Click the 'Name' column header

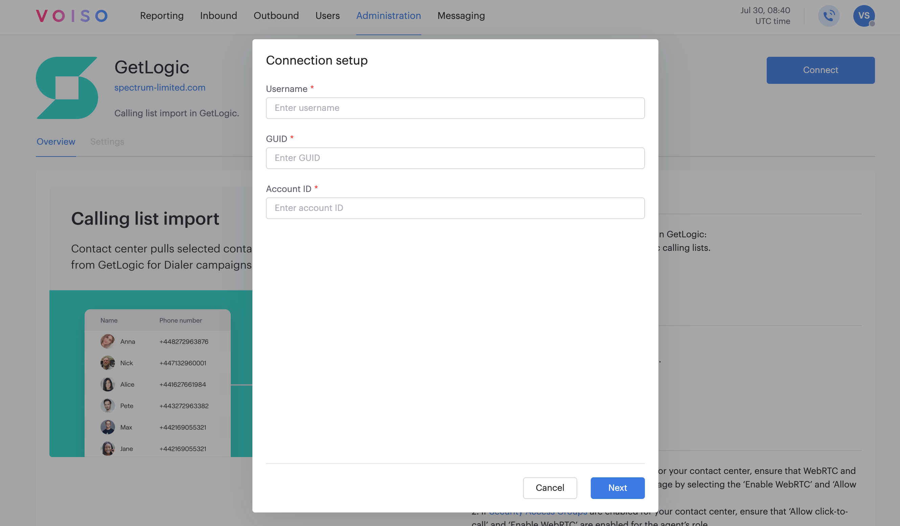click(109, 320)
